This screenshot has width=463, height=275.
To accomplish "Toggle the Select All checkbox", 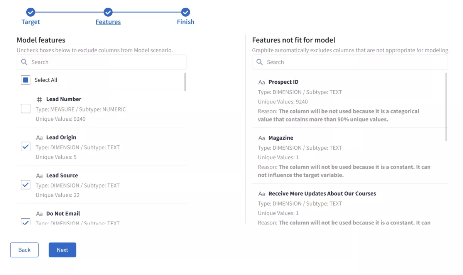I will tap(25, 79).
